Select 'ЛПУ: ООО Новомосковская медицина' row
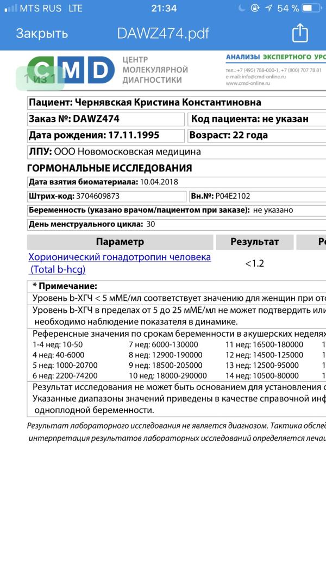Viewport: 326px width, 580px height. coord(177,152)
